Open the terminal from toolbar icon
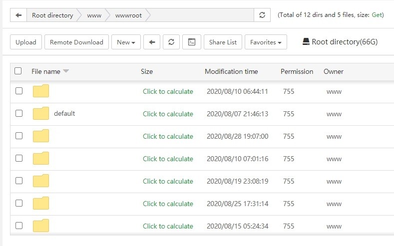This screenshot has width=394, height=246. tap(191, 42)
